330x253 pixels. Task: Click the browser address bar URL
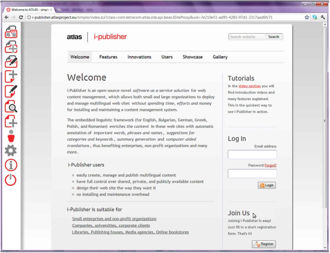click(x=152, y=17)
